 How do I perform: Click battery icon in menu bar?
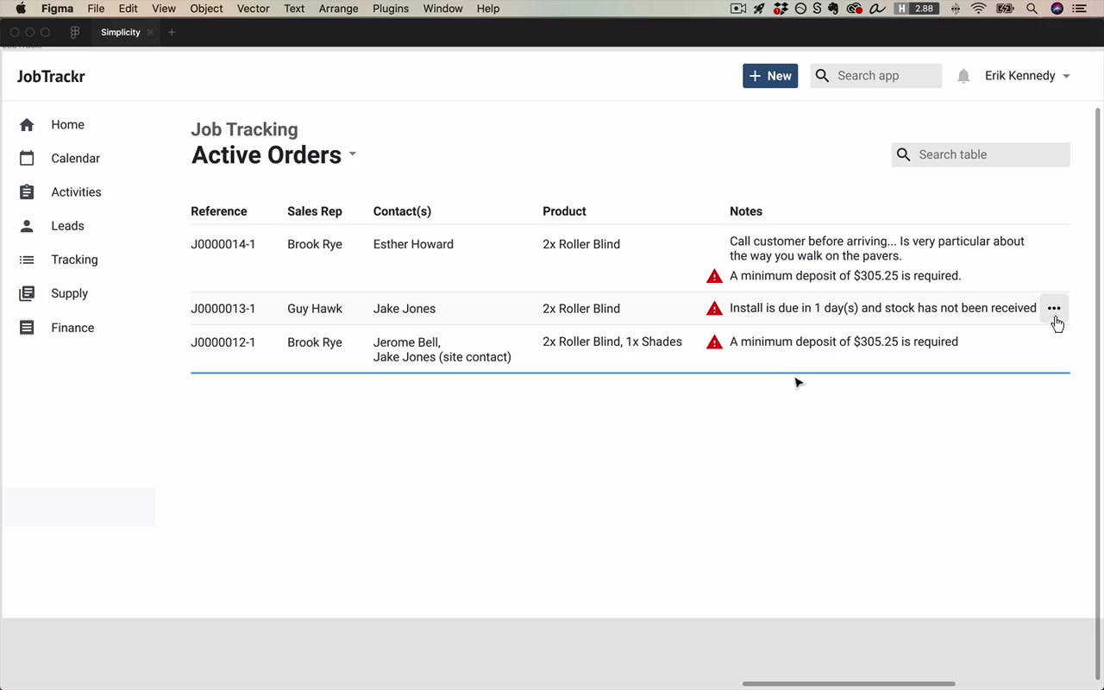pyautogui.click(x=1005, y=9)
